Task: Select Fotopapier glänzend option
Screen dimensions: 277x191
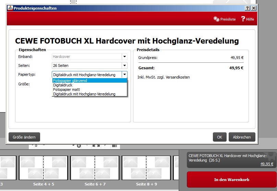Action: point(89,81)
